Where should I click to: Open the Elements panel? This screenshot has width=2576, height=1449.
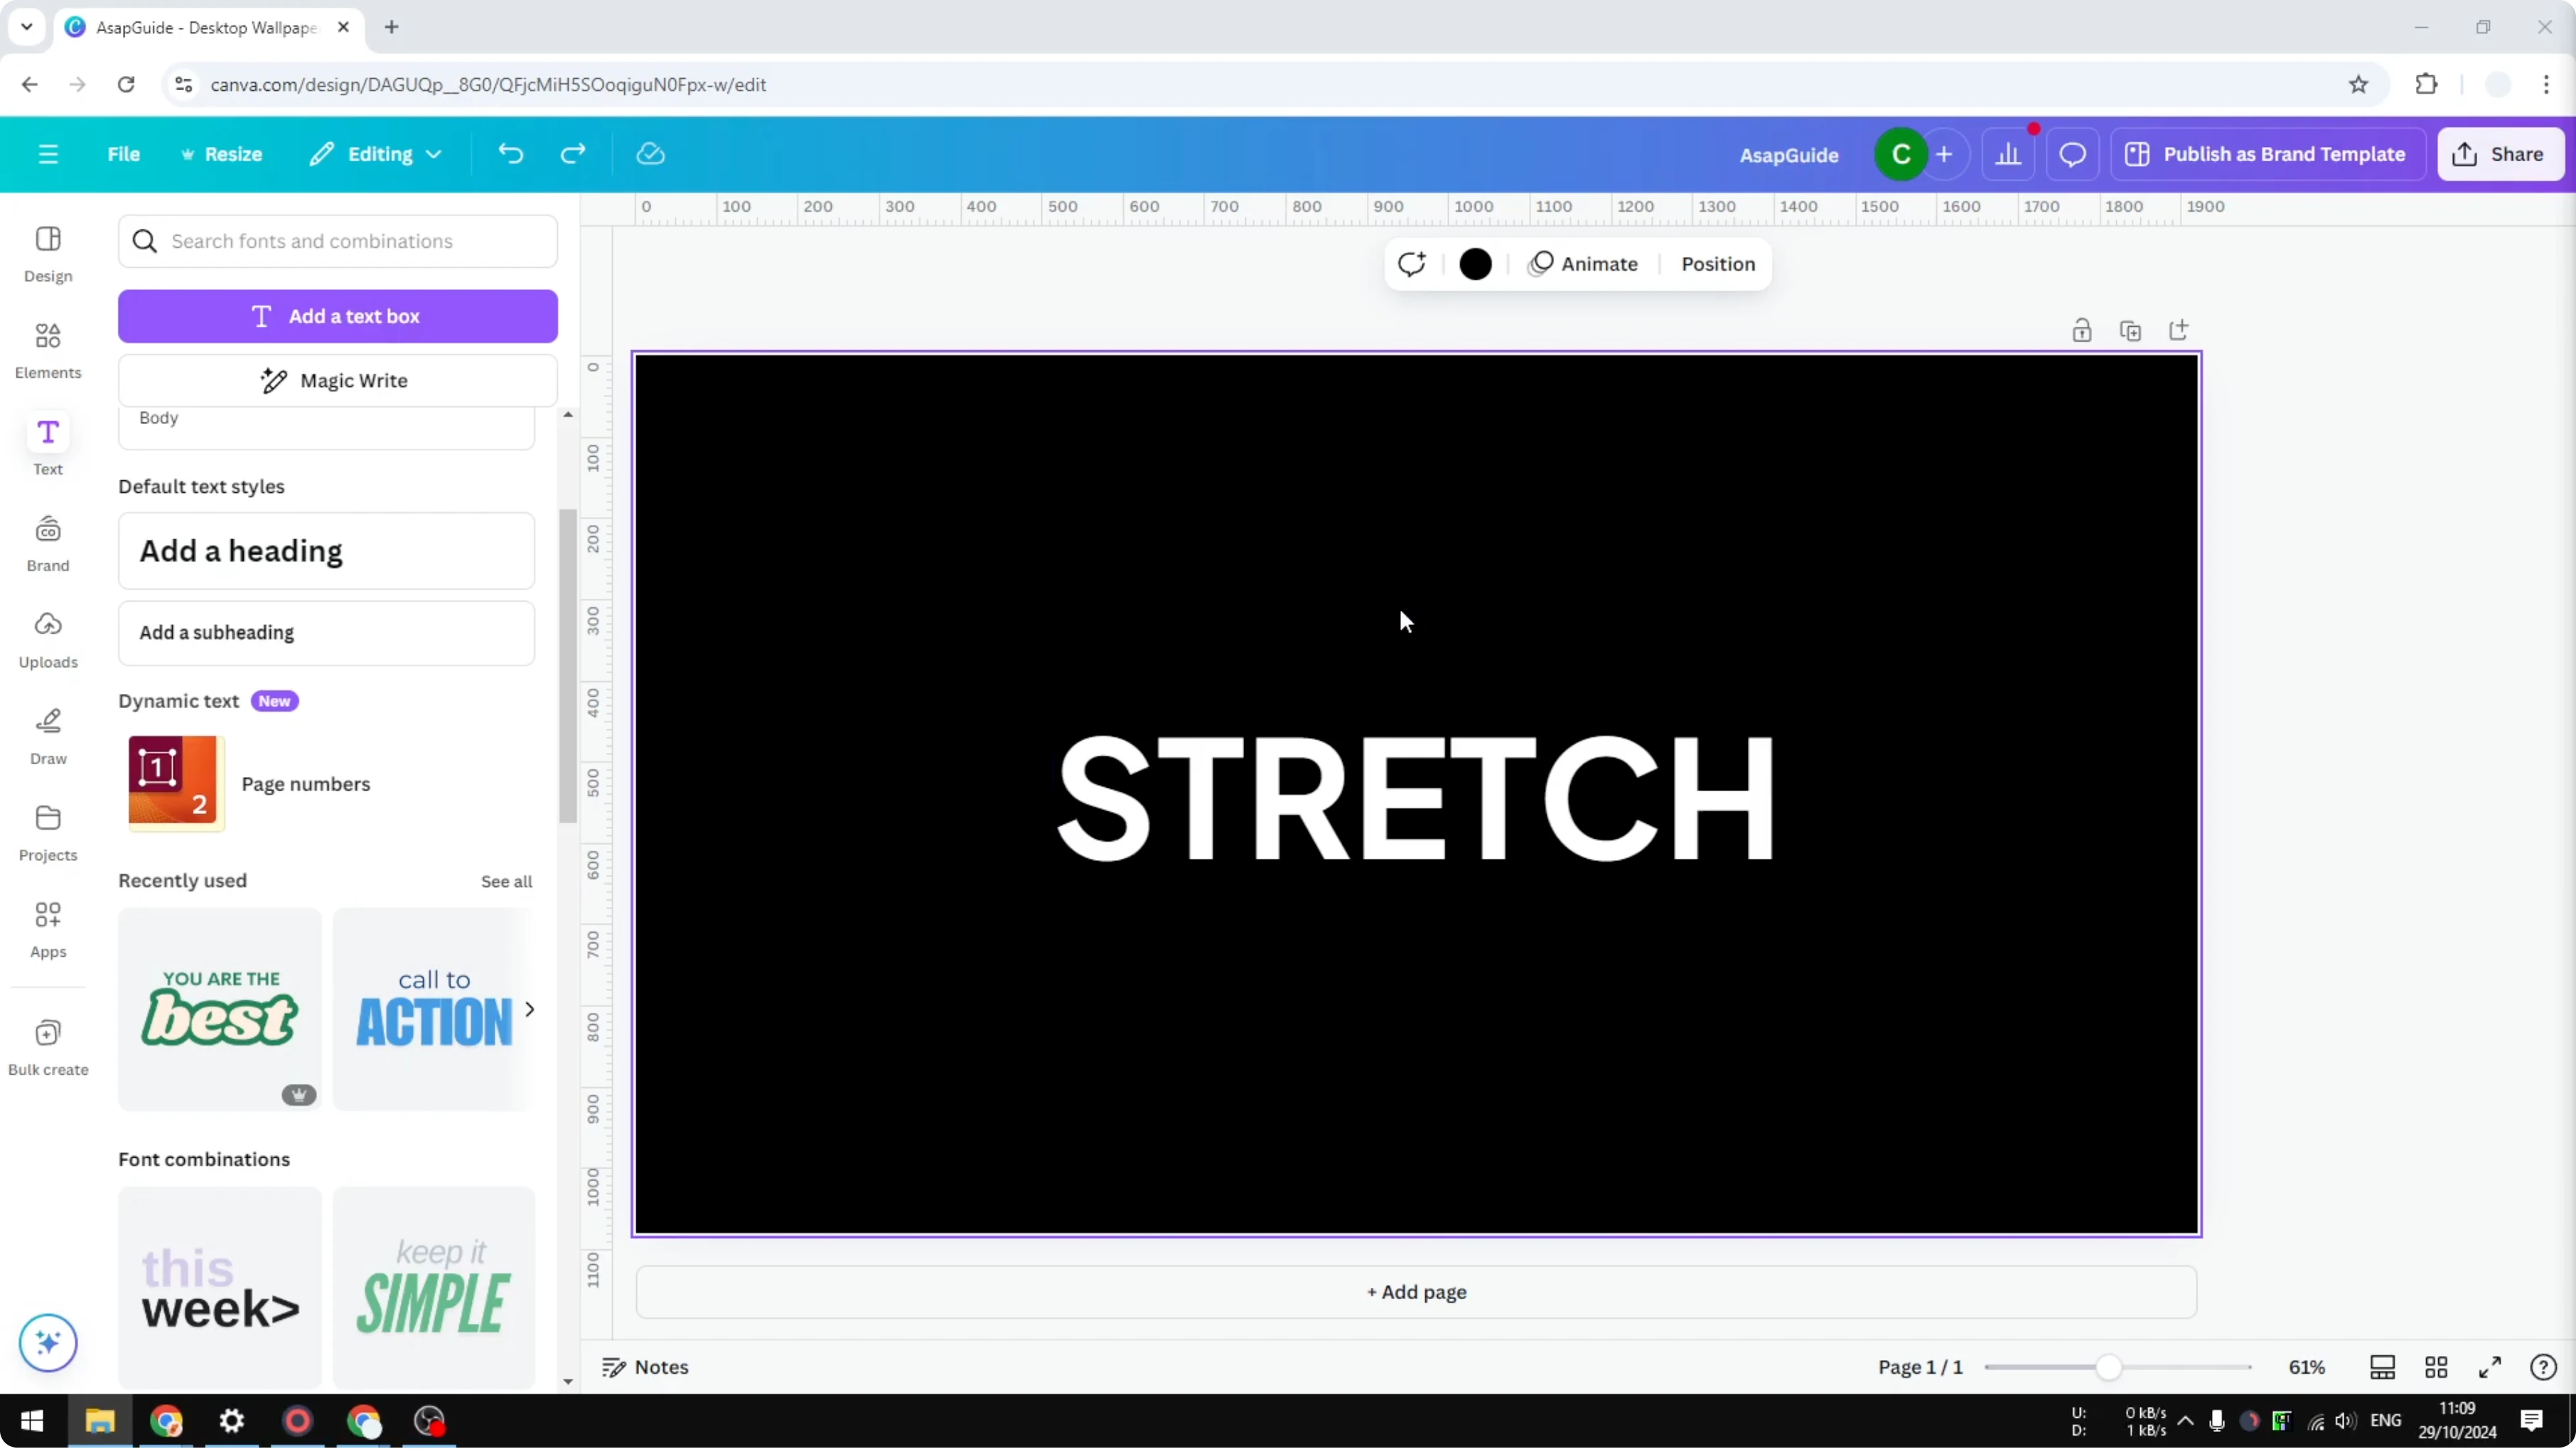click(47, 348)
